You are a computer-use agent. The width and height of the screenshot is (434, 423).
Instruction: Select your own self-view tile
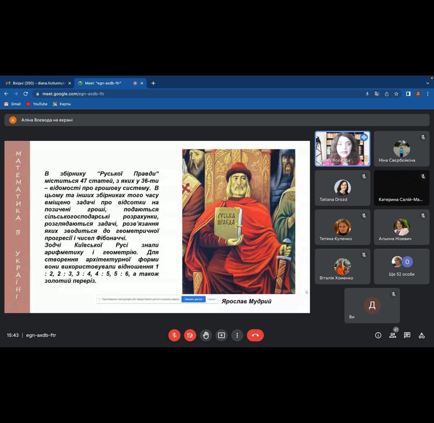(372, 306)
